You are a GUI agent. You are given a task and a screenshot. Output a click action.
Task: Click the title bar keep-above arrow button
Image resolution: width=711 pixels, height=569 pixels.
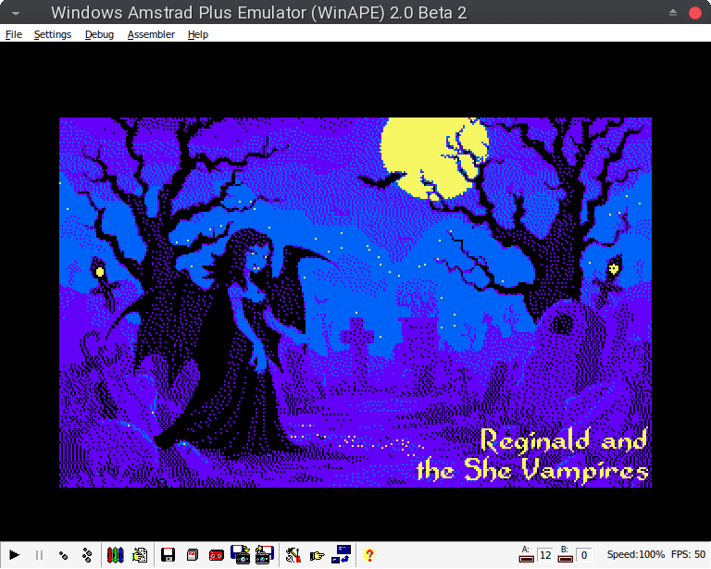point(673,13)
